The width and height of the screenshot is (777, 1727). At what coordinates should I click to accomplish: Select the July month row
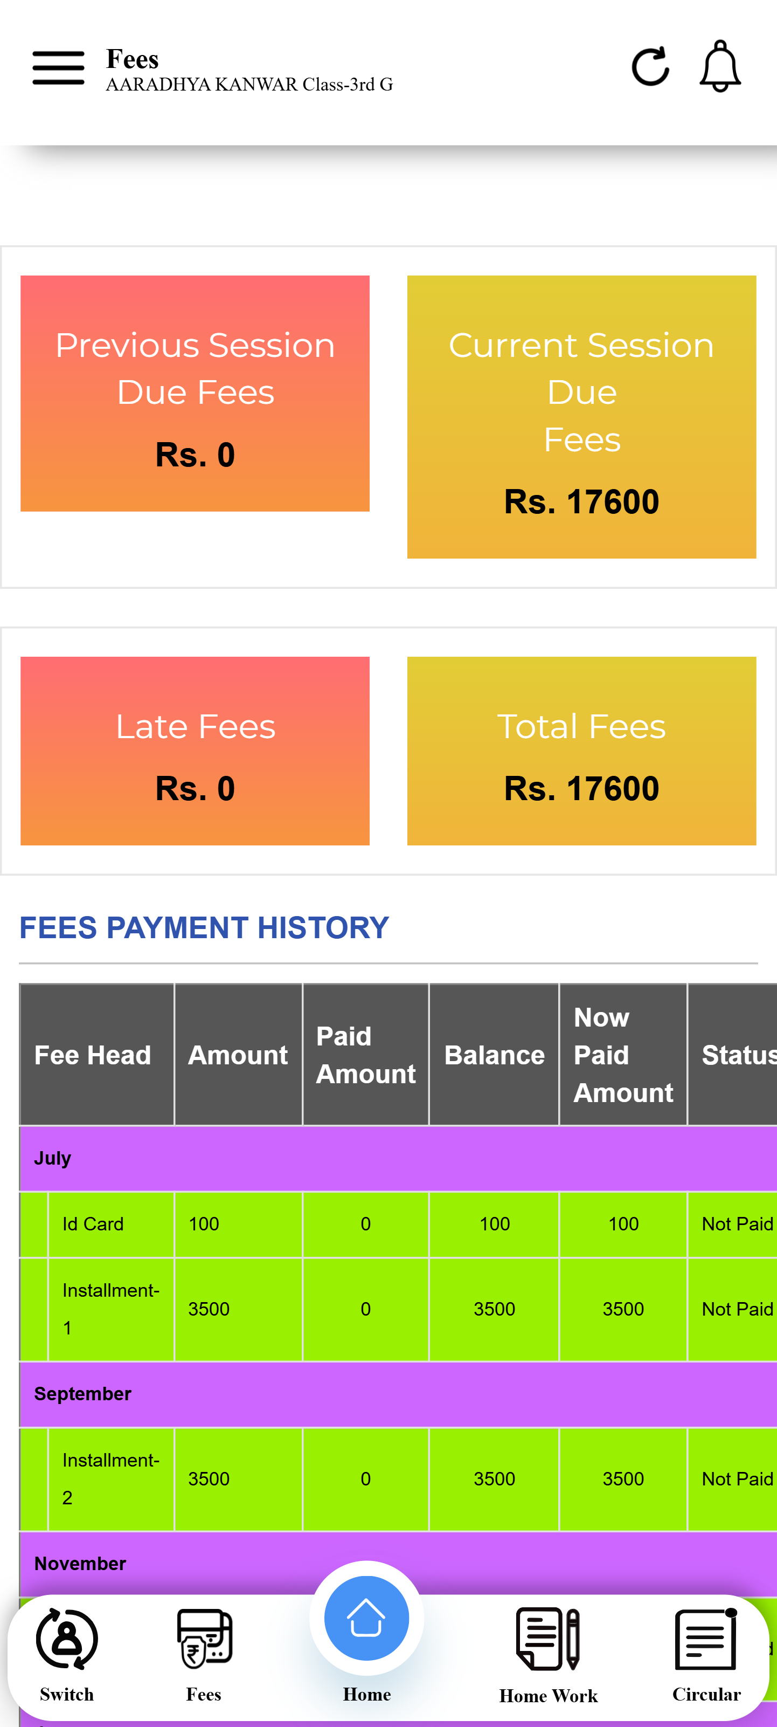(x=398, y=1159)
